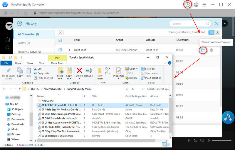Click the Search TunePat Sp... Explorer box
The width and height of the screenshot is (235, 150).
point(154,89)
